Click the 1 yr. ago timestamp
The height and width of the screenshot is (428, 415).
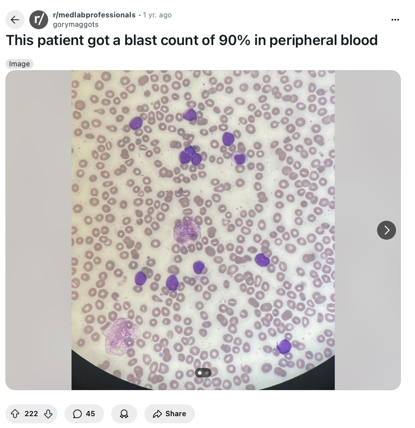157,15
